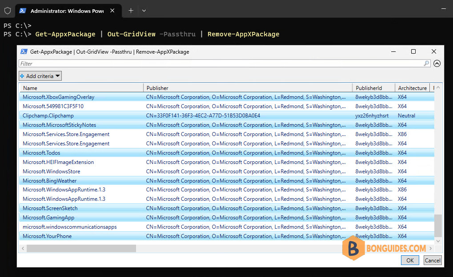This screenshot has height=277, width=453.
Task: Click the vertical scrollbar thumb
Action: click(438, 226)
